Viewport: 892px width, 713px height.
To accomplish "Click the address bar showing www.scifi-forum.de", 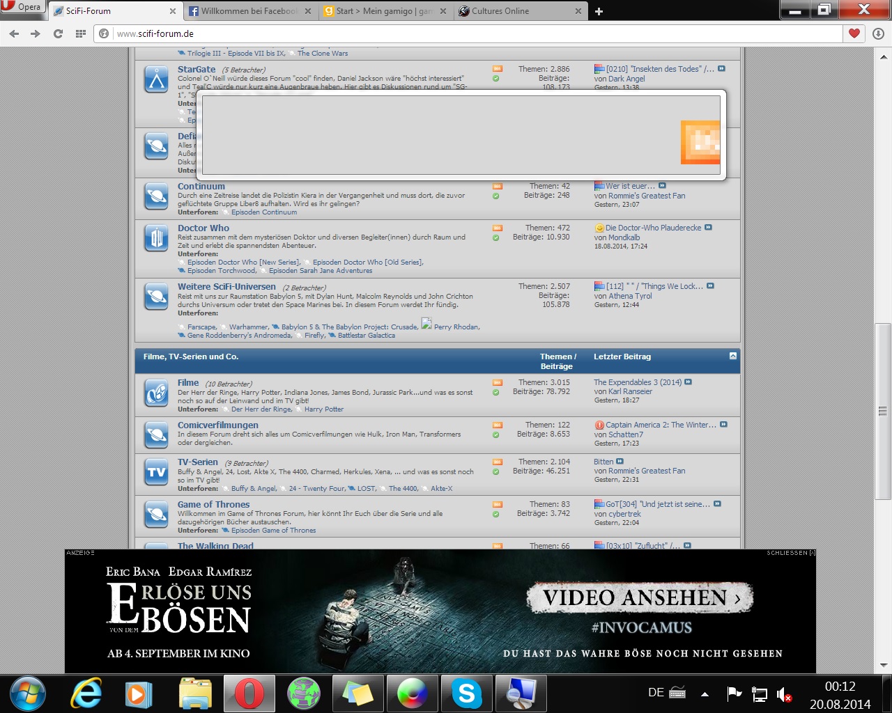I will coord(474,33).
